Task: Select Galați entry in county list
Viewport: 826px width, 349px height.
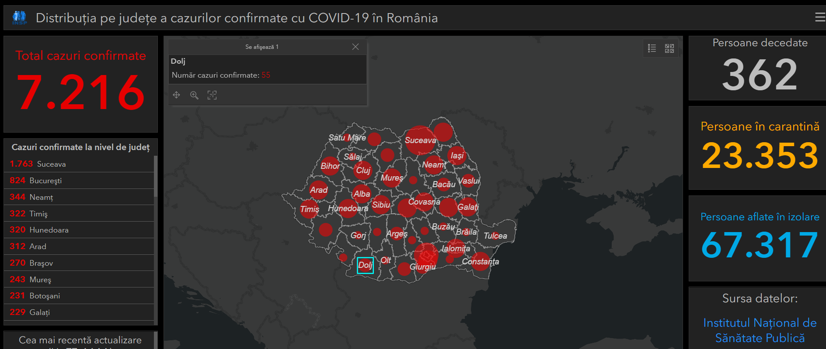Action: pos(79,312)
